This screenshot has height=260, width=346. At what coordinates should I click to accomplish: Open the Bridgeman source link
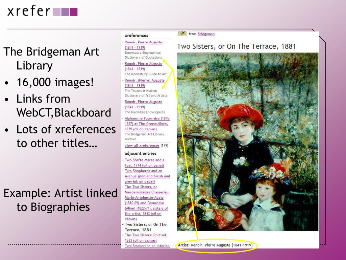(206, 34)
